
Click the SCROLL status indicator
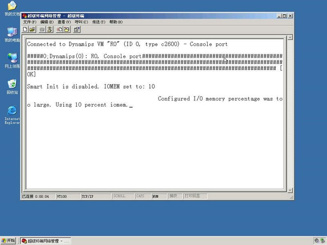123,196
